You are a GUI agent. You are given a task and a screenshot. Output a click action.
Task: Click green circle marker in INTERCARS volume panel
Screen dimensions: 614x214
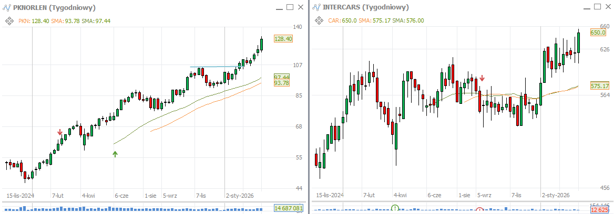[395, 208]
